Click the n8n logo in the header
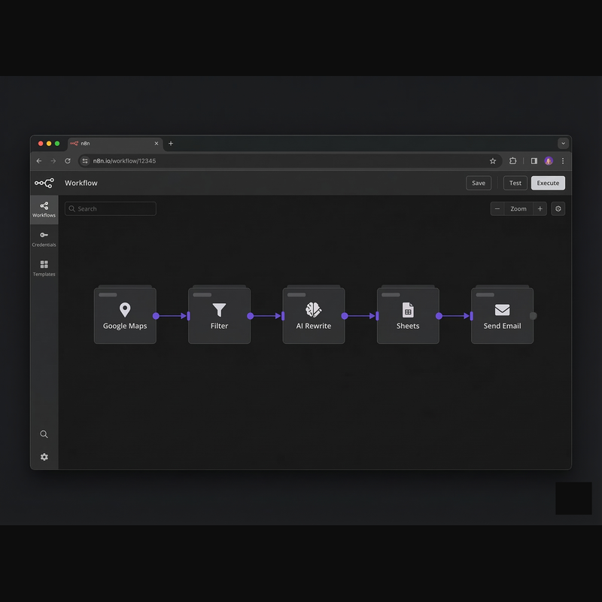The width and height of the screenshot is (602, 602). [x=44, y=182]
